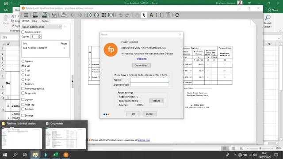Screen dimensions: 283x159
Task: Switch to the Jobs tab
Action: pos(34,21)
